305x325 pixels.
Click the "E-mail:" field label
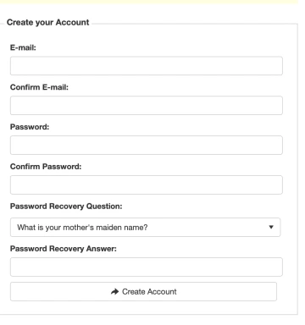click(23, 47)
